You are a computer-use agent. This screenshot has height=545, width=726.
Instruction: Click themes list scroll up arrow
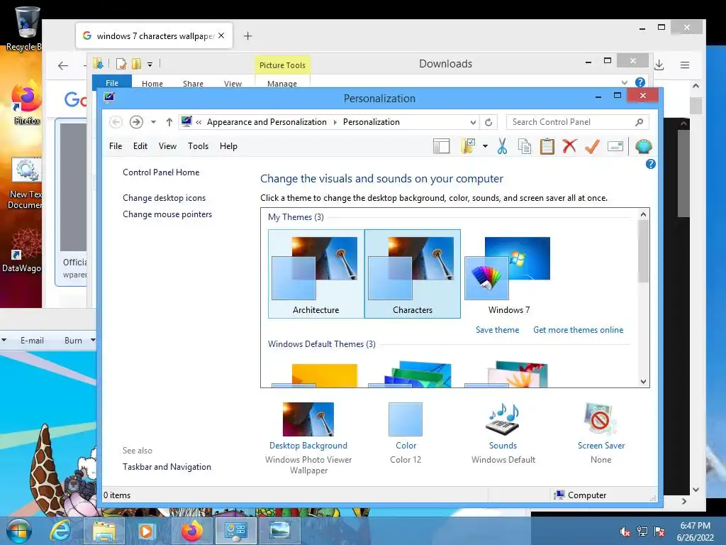click(x=643, y=214)
